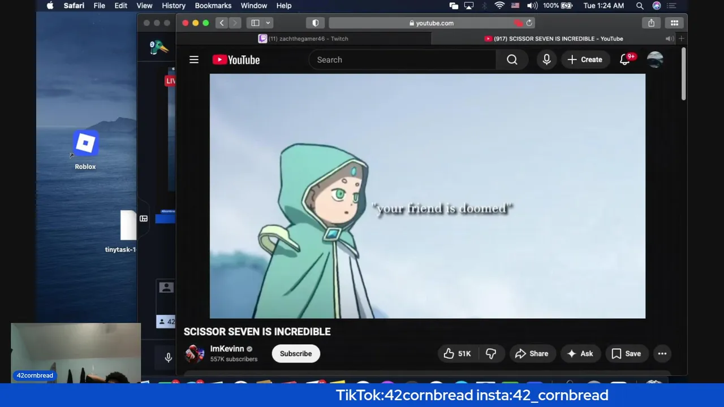The image size is (724, 407).
Task: Open the Safari share sheet button
Action: [x=651, y=23]
